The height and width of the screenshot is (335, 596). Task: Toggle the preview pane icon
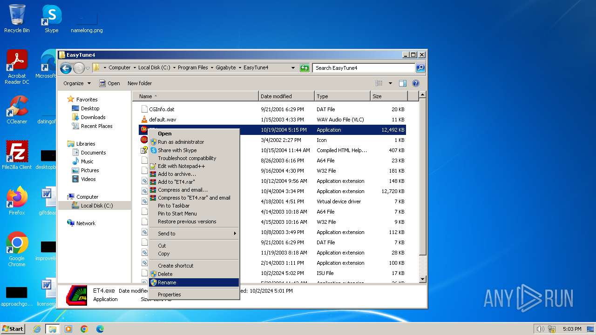click(403, 83)
